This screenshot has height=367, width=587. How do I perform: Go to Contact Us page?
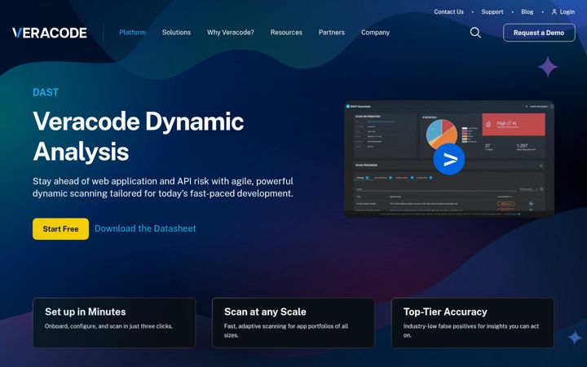pos(448,12)
